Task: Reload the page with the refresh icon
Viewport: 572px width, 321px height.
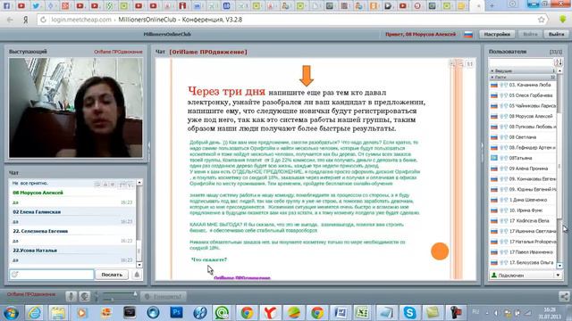Action: pyautogui.click(x=43, y=20)
